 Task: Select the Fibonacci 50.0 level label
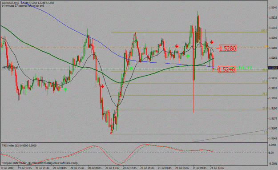(265, 82)
